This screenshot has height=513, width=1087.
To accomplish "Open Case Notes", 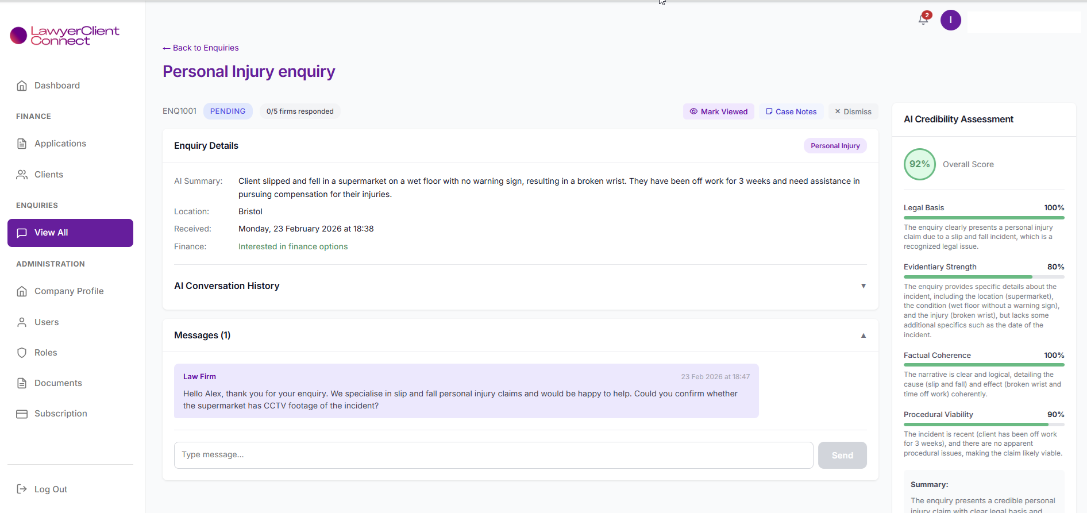I will [791, 111].
